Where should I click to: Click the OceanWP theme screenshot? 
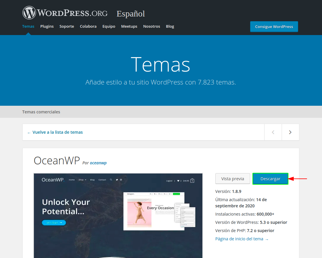(118, 216)
